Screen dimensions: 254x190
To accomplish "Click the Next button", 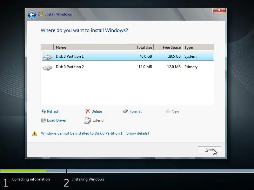I will (x=209, y=150).
